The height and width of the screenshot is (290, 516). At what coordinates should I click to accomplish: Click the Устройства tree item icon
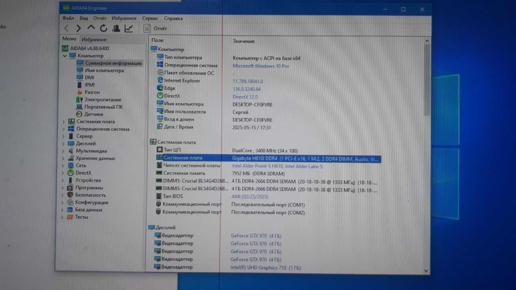click(71, 180)
